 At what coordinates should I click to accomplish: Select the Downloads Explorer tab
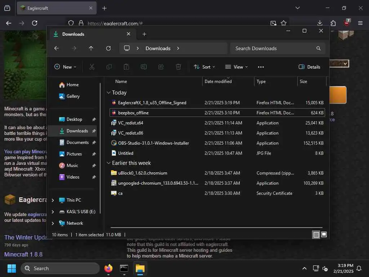92,34
